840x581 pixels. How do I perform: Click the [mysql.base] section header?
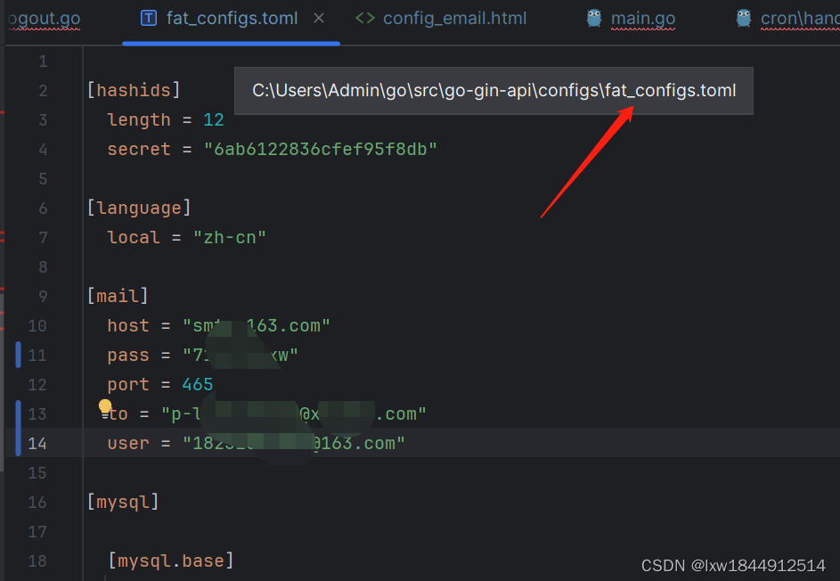click(171, 561)
